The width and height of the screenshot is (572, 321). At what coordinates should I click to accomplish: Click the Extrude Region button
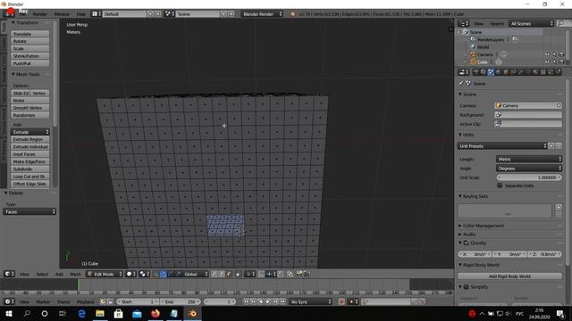tap(29, 139)
